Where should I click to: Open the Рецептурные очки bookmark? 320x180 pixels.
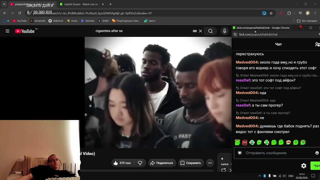[x=126, y=21]
